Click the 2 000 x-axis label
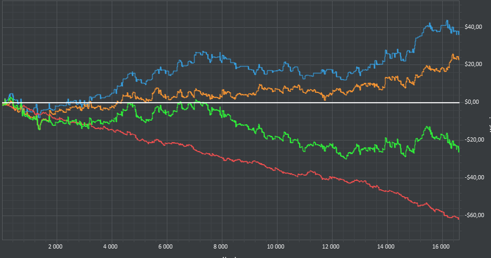Viewport: 491px width, 258px height. [56, 247]
